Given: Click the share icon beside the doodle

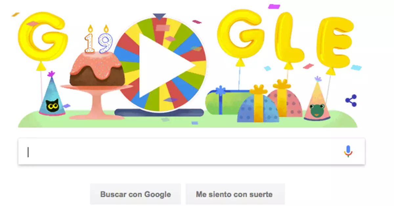Looking at the screenshot, I should [351, 101].
